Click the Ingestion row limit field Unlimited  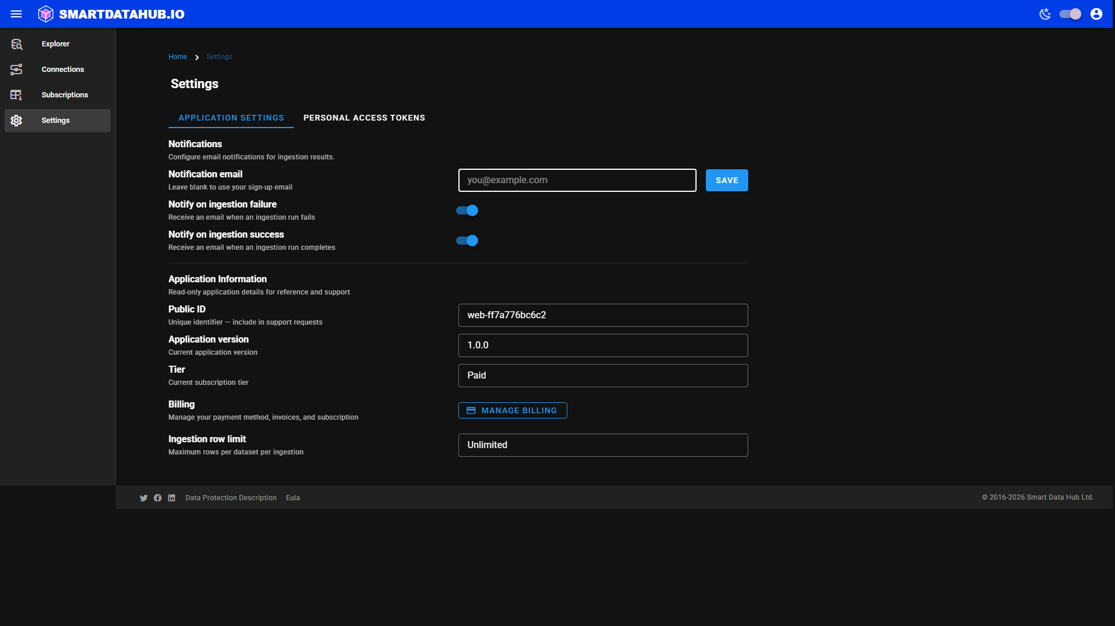(603, 445)
